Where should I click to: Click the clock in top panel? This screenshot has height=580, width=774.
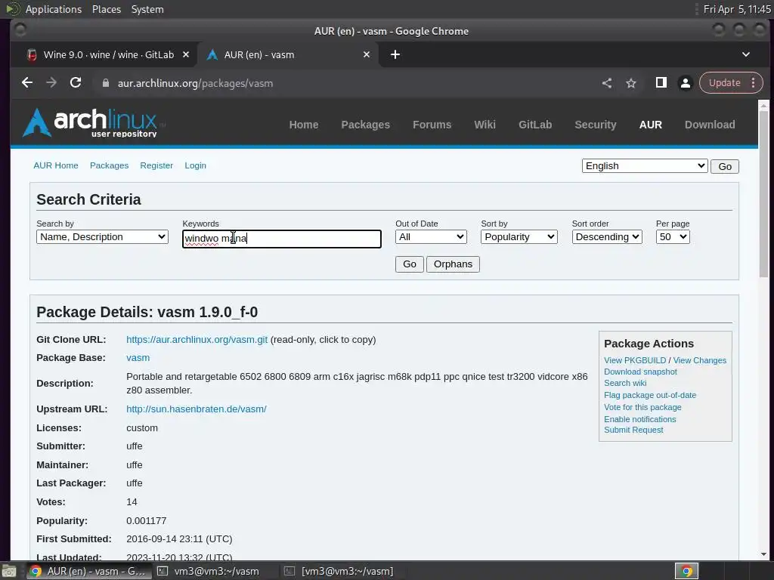point(736,9)
